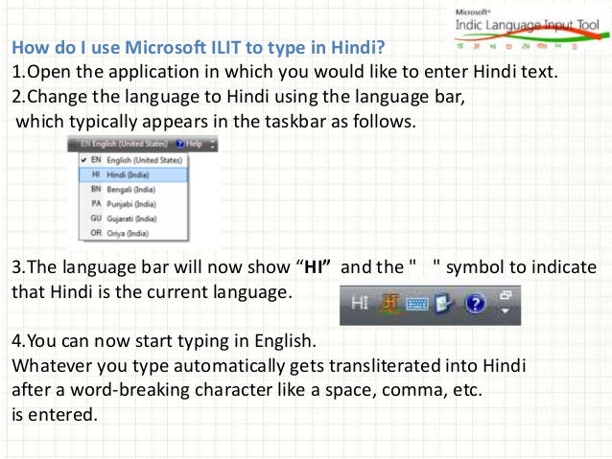
Task: Choose English (United States) in the language list
Action: coord(133,160)
